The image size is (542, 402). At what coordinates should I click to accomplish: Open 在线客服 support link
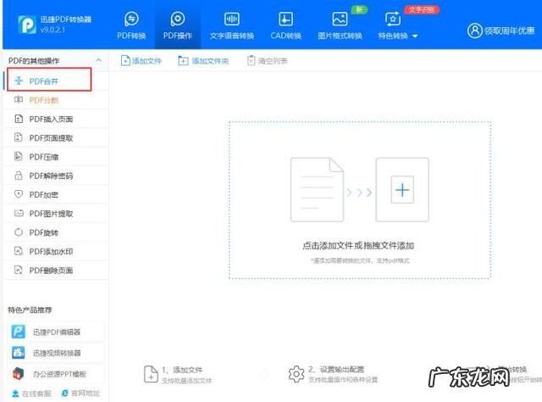[31, 394]
